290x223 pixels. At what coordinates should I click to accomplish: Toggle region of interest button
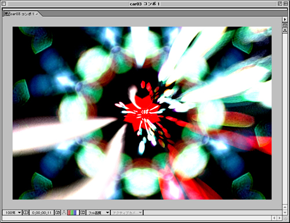point(82,213)
